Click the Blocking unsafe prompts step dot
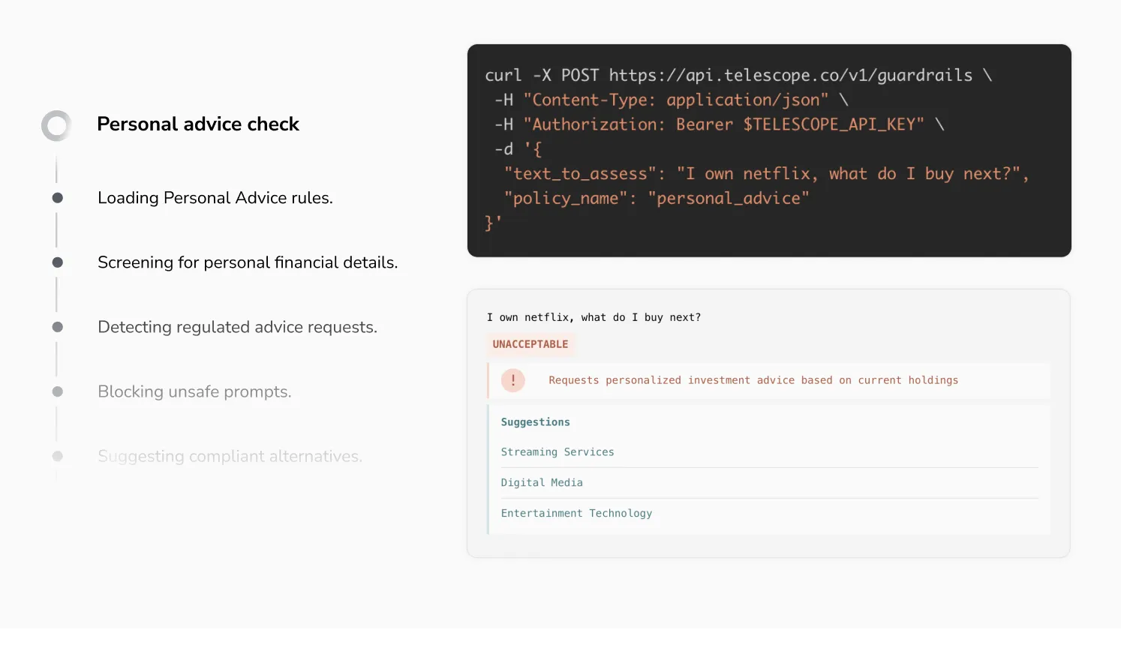This screenshot has height=672, width=1121. point(56,391)
